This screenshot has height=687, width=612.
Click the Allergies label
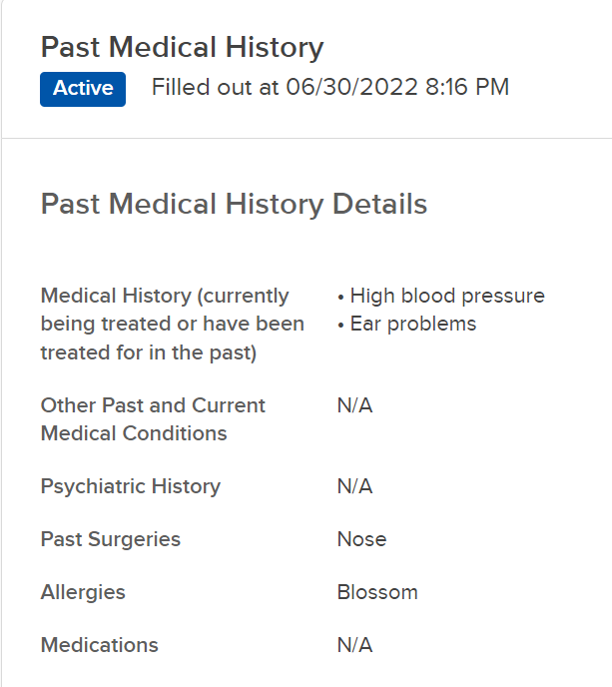83,592
